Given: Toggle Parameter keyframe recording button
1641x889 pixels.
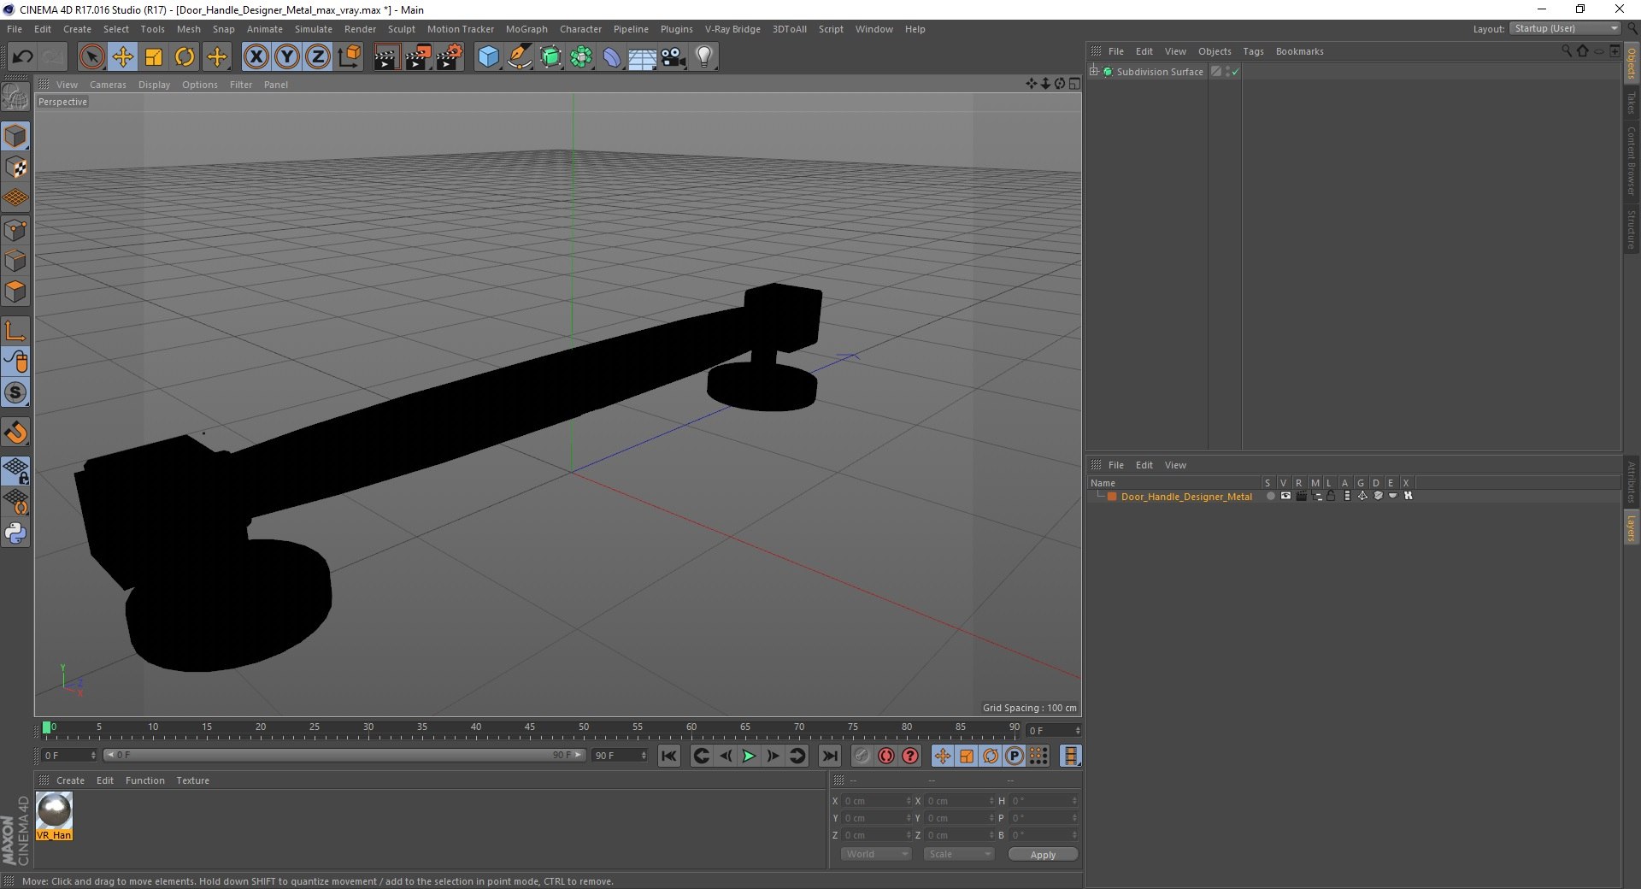Looking at the screenshot, I should [x=1015, y=756].
